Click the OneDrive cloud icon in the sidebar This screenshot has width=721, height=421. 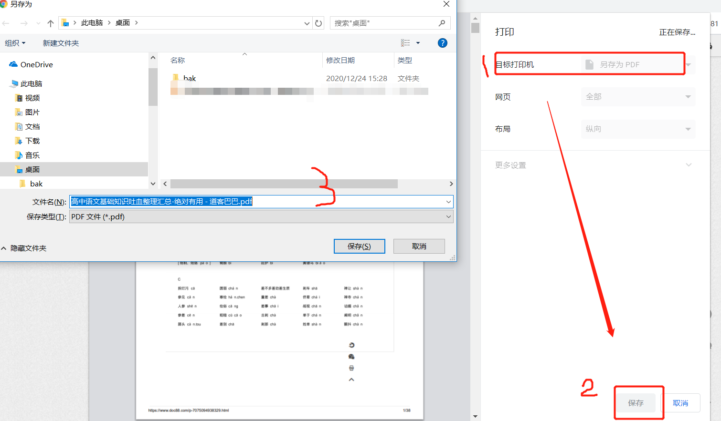coord(13,64)
